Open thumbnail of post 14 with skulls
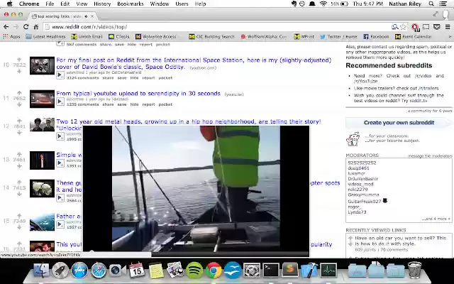The width and height of the screenshot is (454, 284). point(42,188)
